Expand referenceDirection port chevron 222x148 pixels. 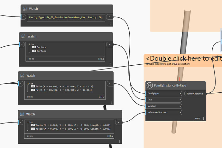[x=180, y=113]
